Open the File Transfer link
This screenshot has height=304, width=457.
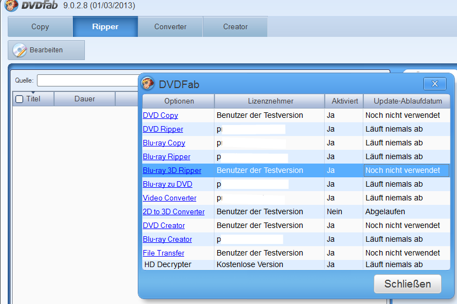164,253
